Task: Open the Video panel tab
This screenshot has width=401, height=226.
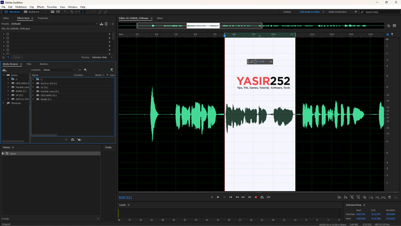Action: pyautogui.click(x=6, y=18)
